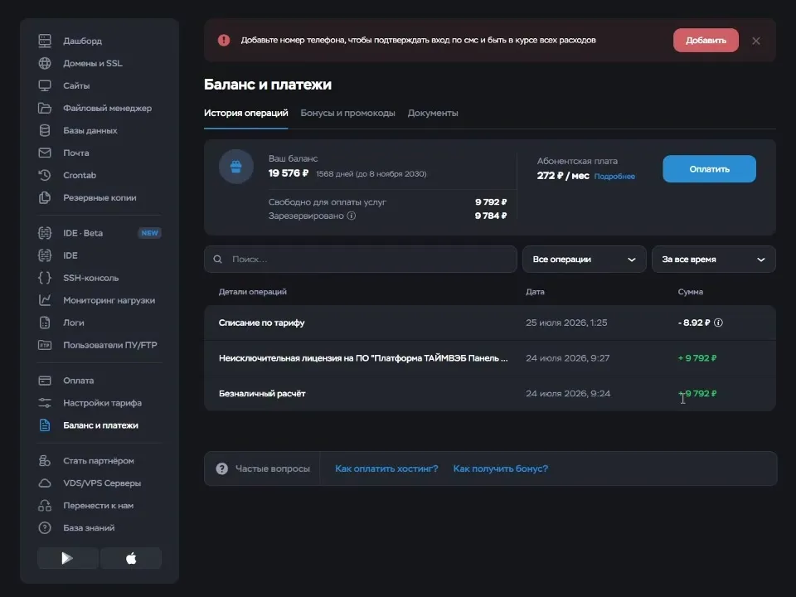Click the date 25 июля 2026, 1:25

(566, 323)
